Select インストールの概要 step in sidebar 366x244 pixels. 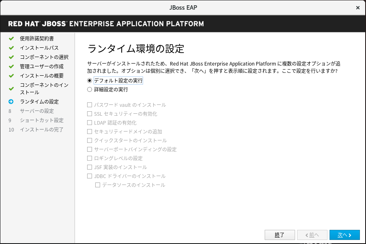click(42, 76)
